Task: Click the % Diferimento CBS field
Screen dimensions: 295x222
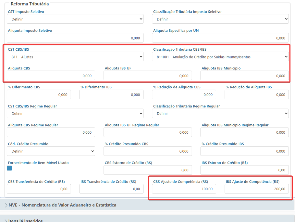Action: [39, 94]
